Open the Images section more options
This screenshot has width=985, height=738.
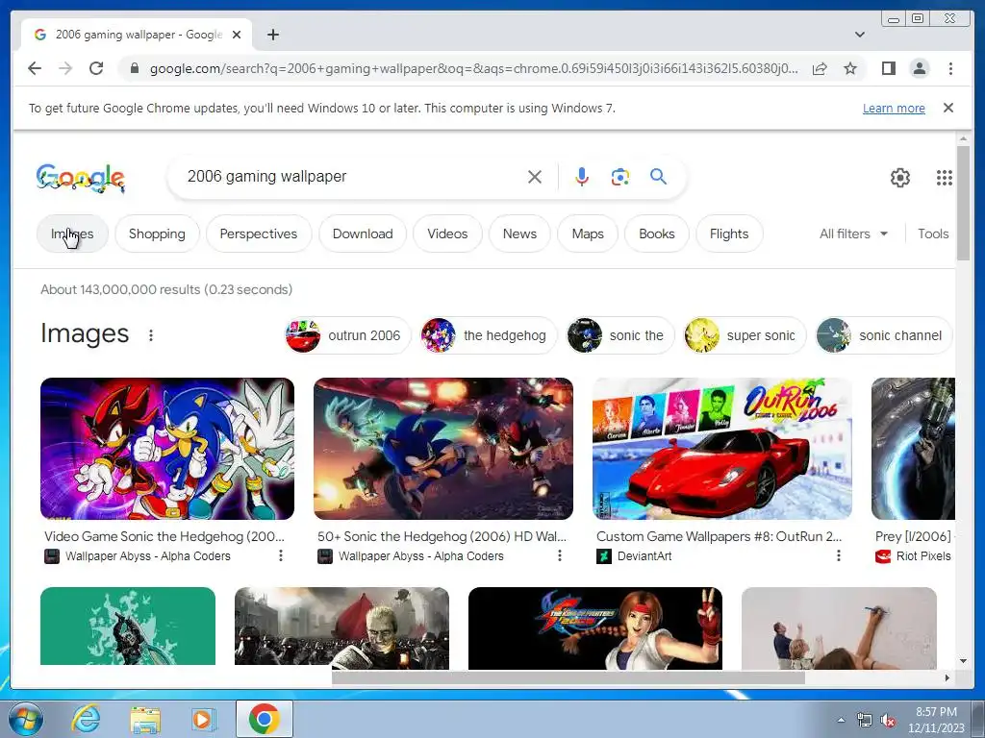click(x=151, y=335)
